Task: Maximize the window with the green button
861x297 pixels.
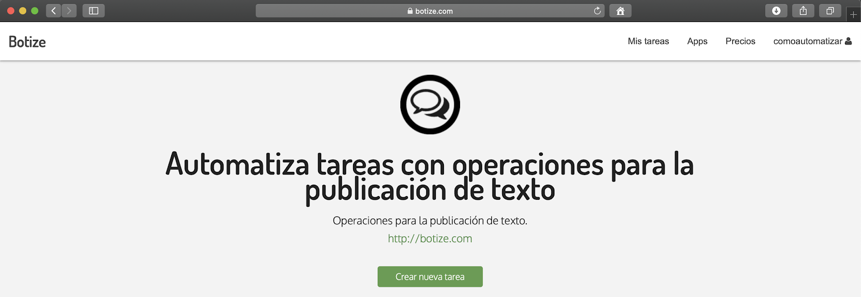Action: click(x=35, y=11)
